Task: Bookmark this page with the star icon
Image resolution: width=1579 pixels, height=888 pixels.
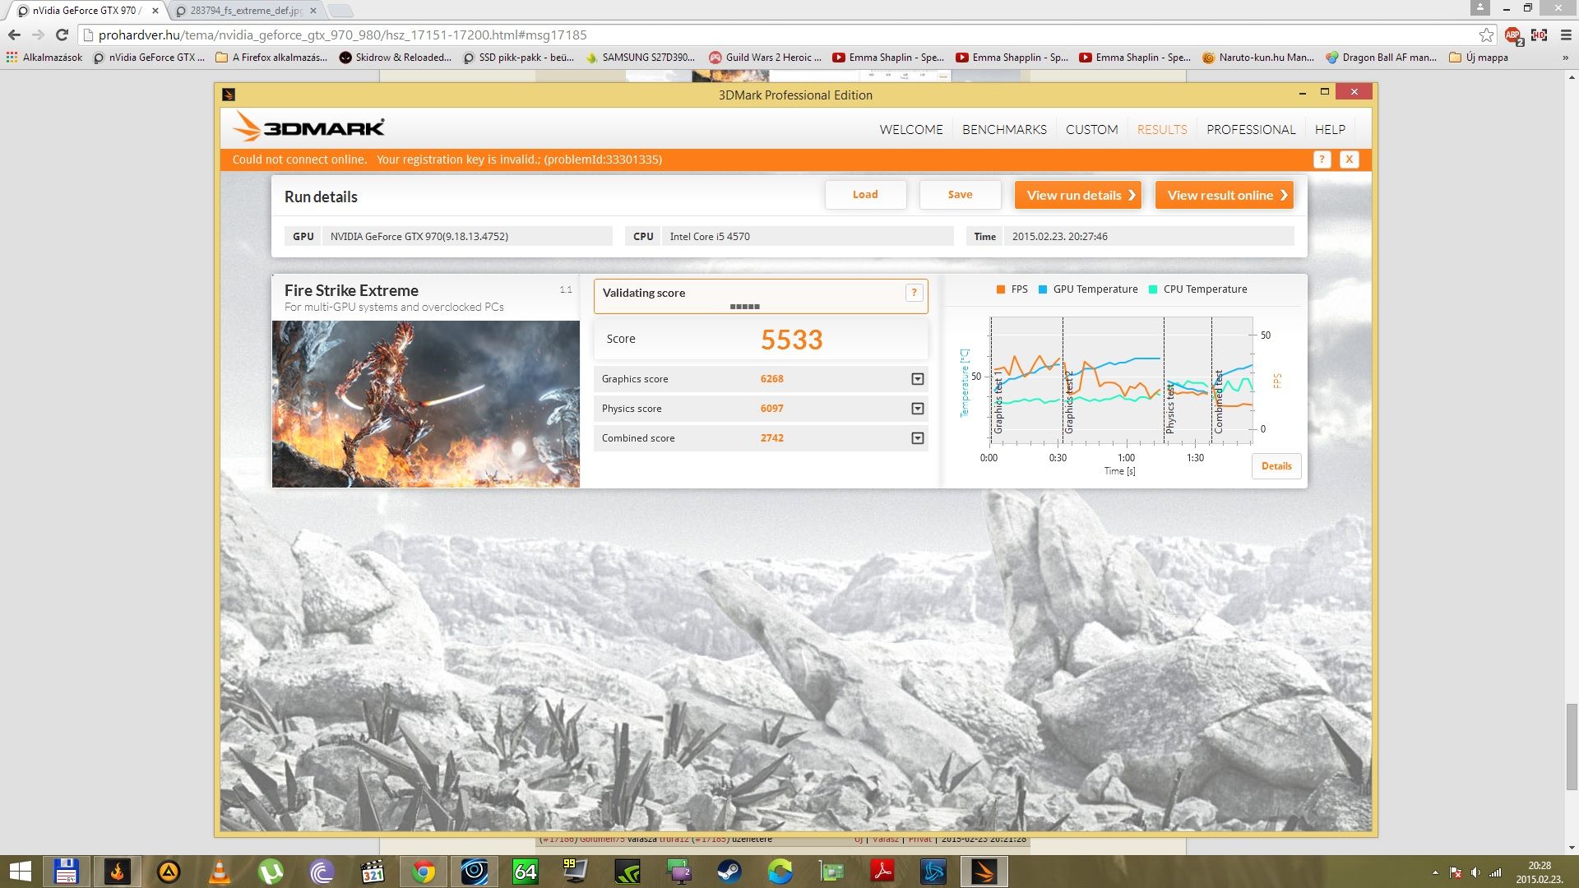Action: tap(1486, 35)
